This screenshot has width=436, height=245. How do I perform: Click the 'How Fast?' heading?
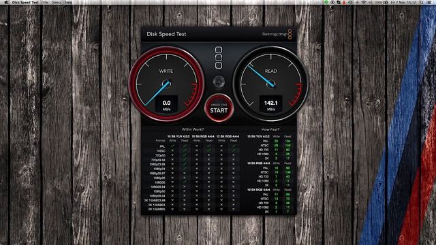(270, 129)
